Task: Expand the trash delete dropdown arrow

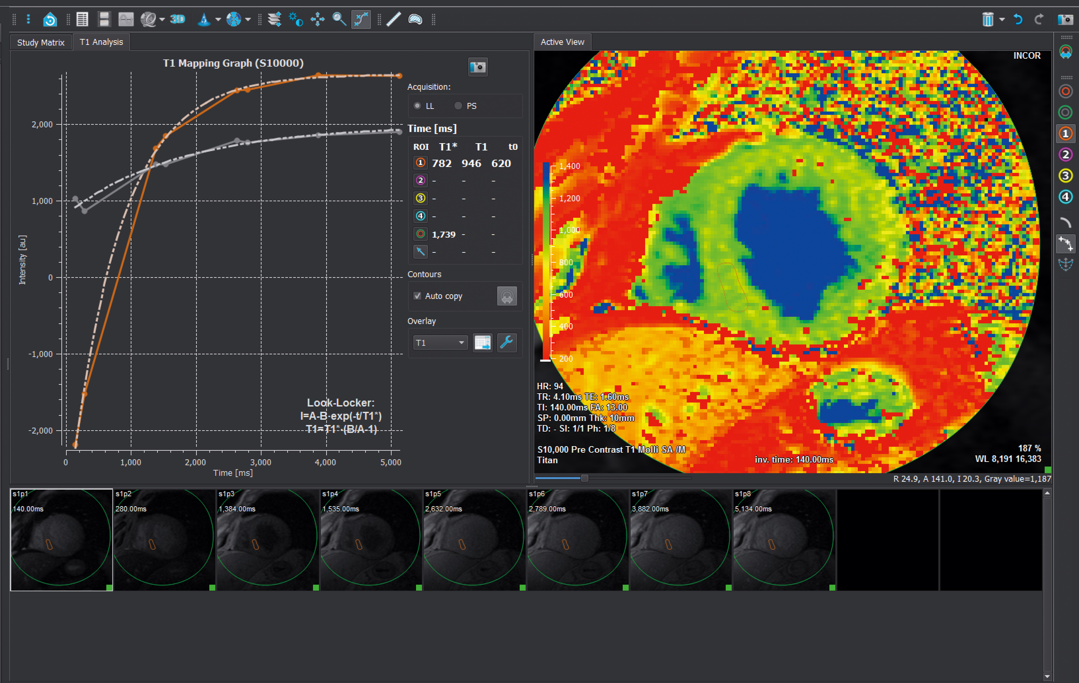Action: tap(1002, 19)
